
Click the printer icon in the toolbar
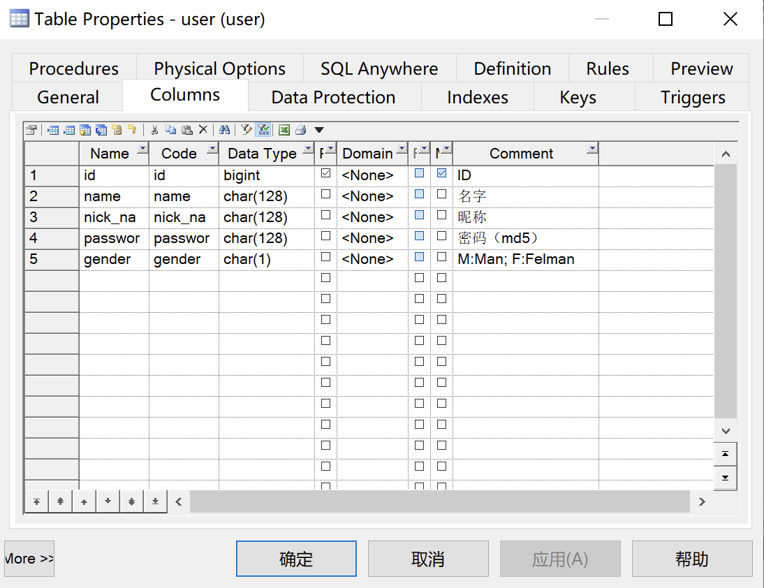[301, 130]
